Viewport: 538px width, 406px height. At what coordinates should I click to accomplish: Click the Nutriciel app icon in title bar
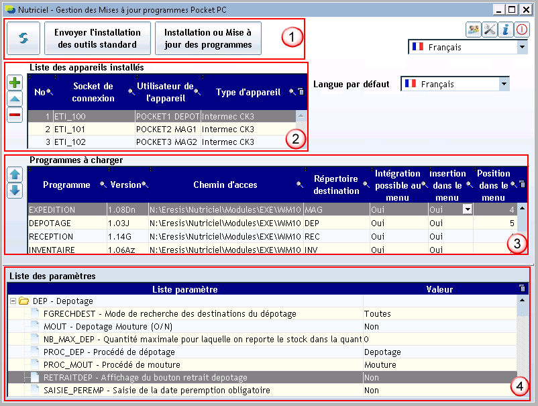click(x=10, y=9)
